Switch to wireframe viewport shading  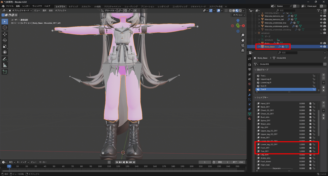coord(230,10)
